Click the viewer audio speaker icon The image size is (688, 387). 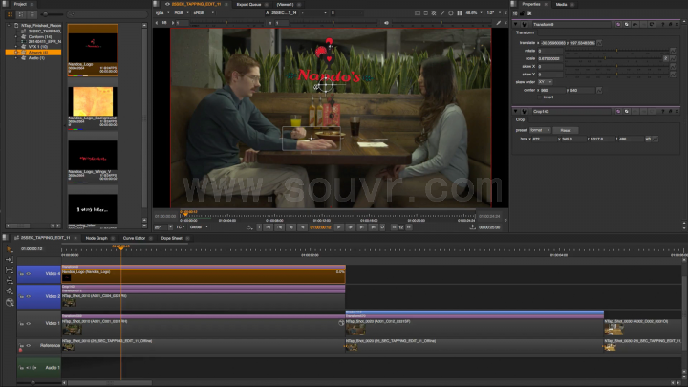(x=387, y=23)
